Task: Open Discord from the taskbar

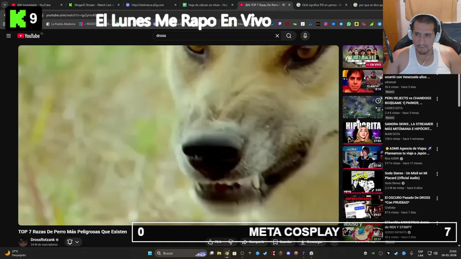Action: coord(288,253)
